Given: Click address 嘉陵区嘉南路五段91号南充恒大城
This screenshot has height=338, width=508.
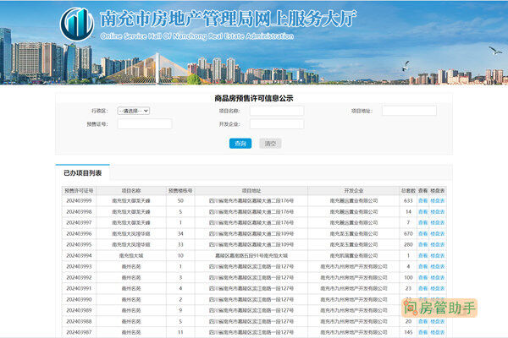Looking at the screenshot, I should tap(251, 255).
